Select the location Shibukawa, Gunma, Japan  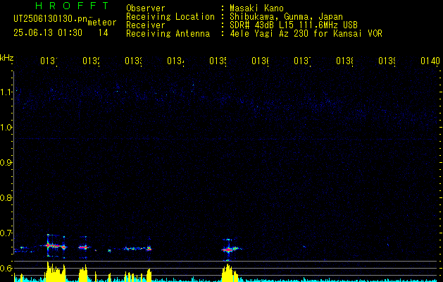[286, 17]
